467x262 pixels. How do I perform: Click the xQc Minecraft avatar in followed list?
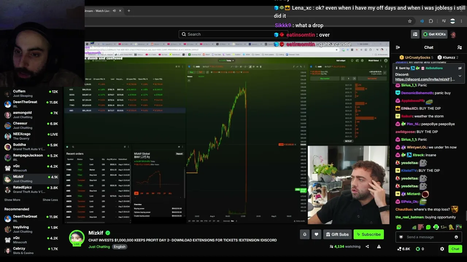(8, 168)
